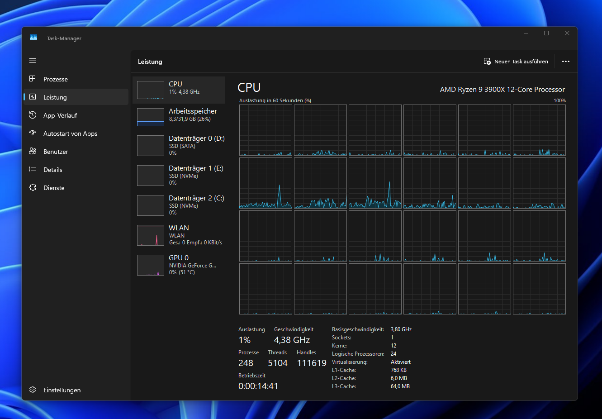Click the Datenträger 0 (D:) label
The width and height of the screenshot is (602, 419).
point(197,138)
